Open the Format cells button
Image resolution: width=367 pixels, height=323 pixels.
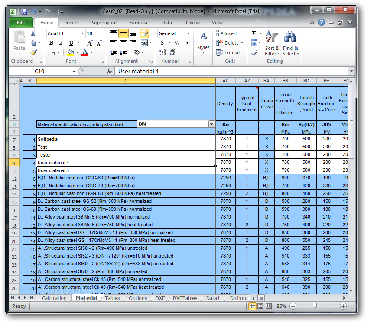(230, 52)
